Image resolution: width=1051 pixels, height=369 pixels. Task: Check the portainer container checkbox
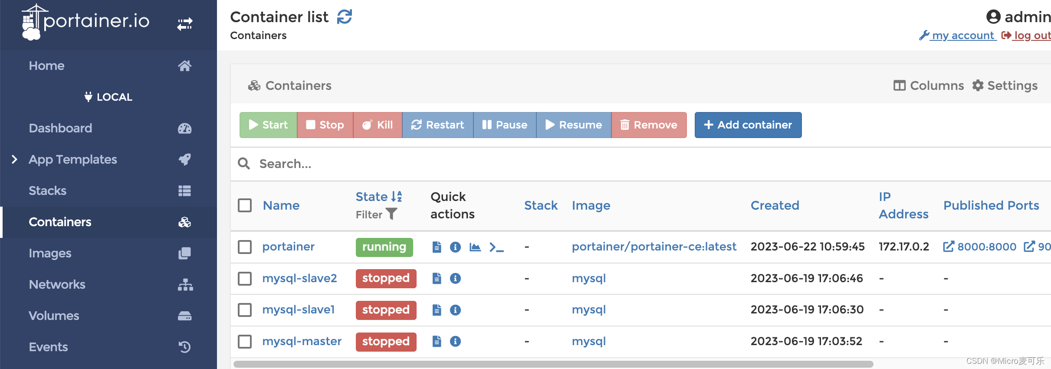(x=245, y=247)
